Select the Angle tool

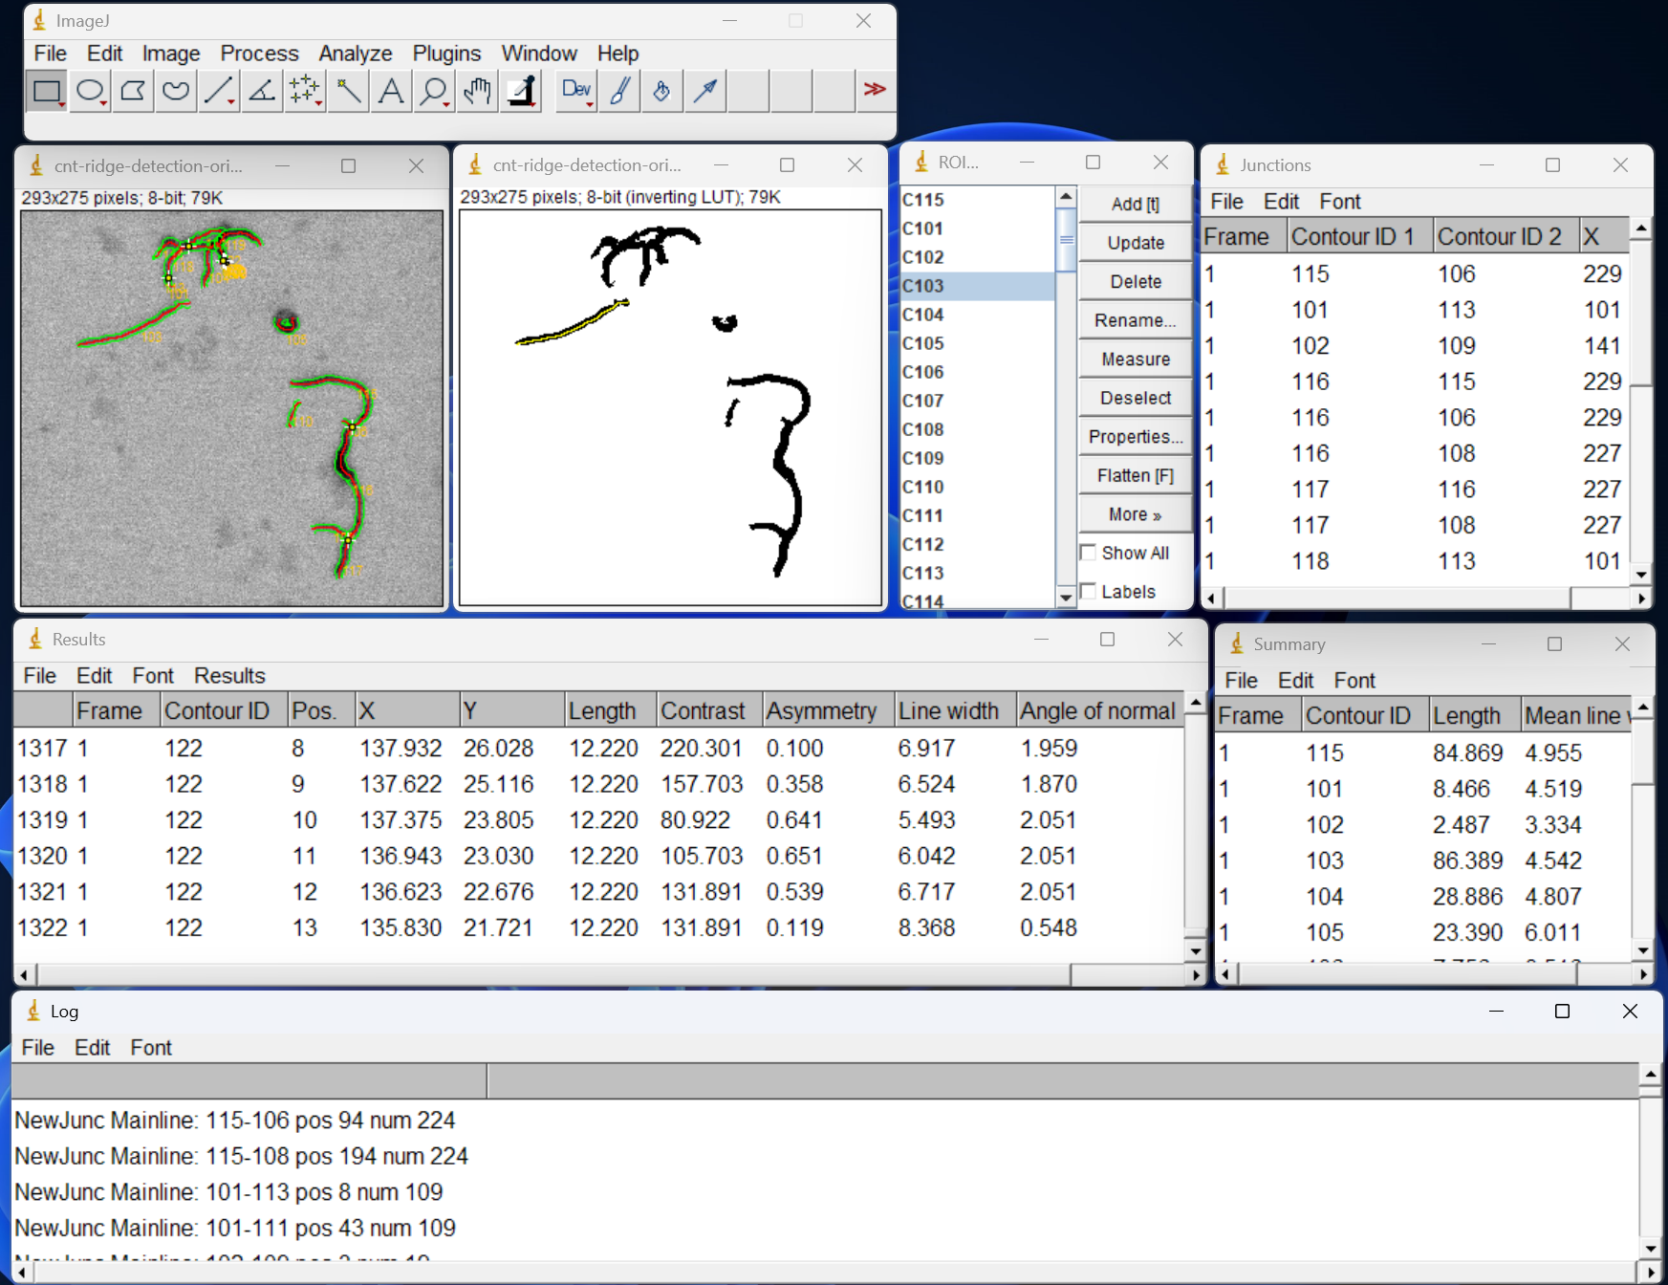tap(262, 91)
